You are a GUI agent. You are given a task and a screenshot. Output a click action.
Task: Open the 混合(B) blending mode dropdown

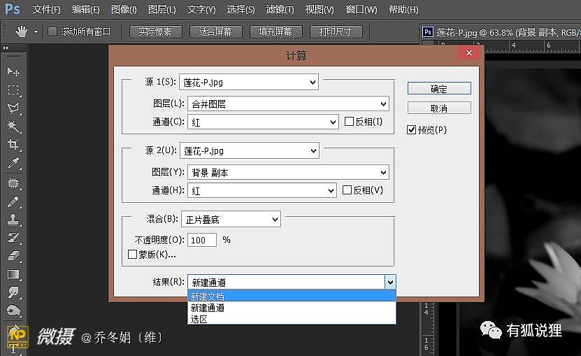(231, 219)
